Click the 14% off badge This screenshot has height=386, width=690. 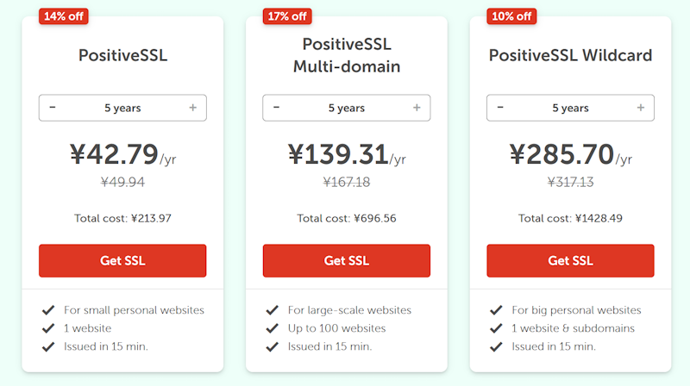(x=64, y=16)
